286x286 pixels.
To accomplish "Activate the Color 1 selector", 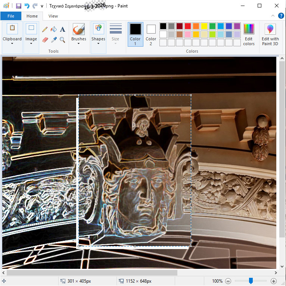I will 135,34.
